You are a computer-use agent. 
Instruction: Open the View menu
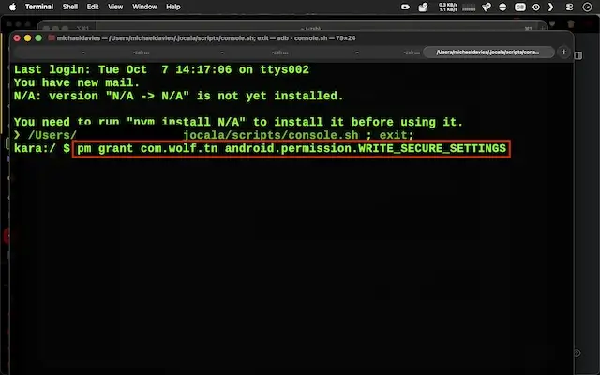pos(115,7)
